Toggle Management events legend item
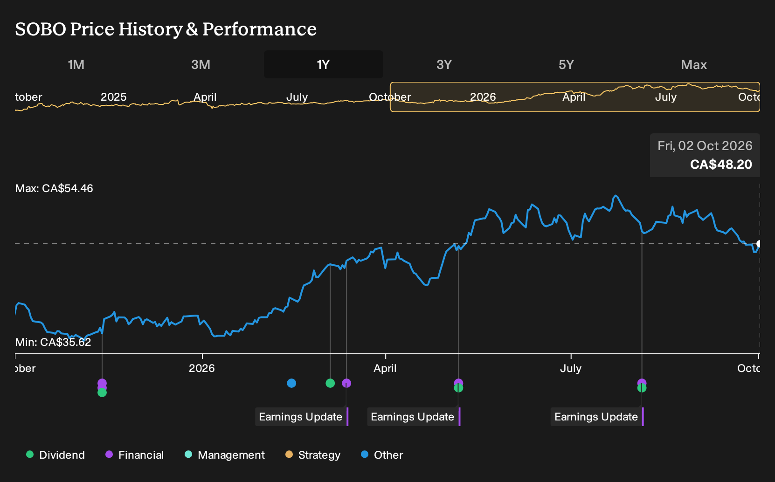 (225, 455)
